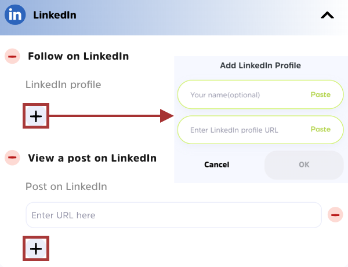Click the LinkedIn header title
The image size is (348, 267).
[x=55, y=15]
